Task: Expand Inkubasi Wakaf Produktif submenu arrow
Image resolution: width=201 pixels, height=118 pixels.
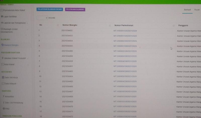Action: pos(28,58)
